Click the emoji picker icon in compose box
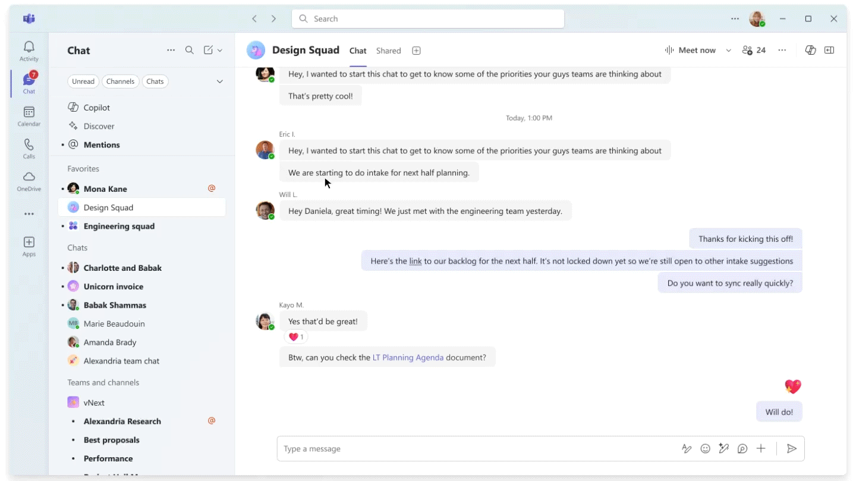 (705, 449)
